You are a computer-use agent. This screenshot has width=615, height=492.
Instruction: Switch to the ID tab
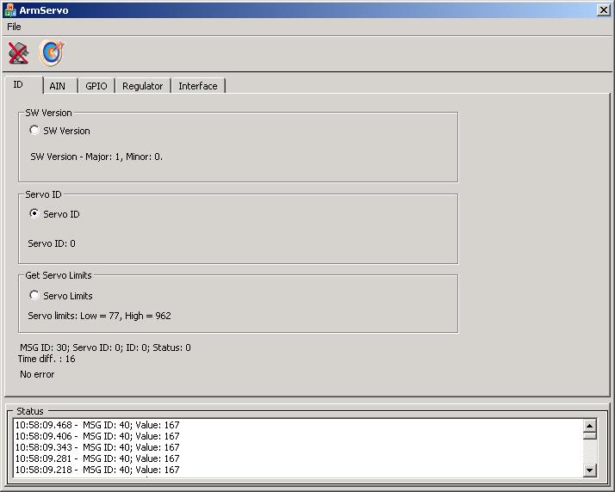pos(23,84)
